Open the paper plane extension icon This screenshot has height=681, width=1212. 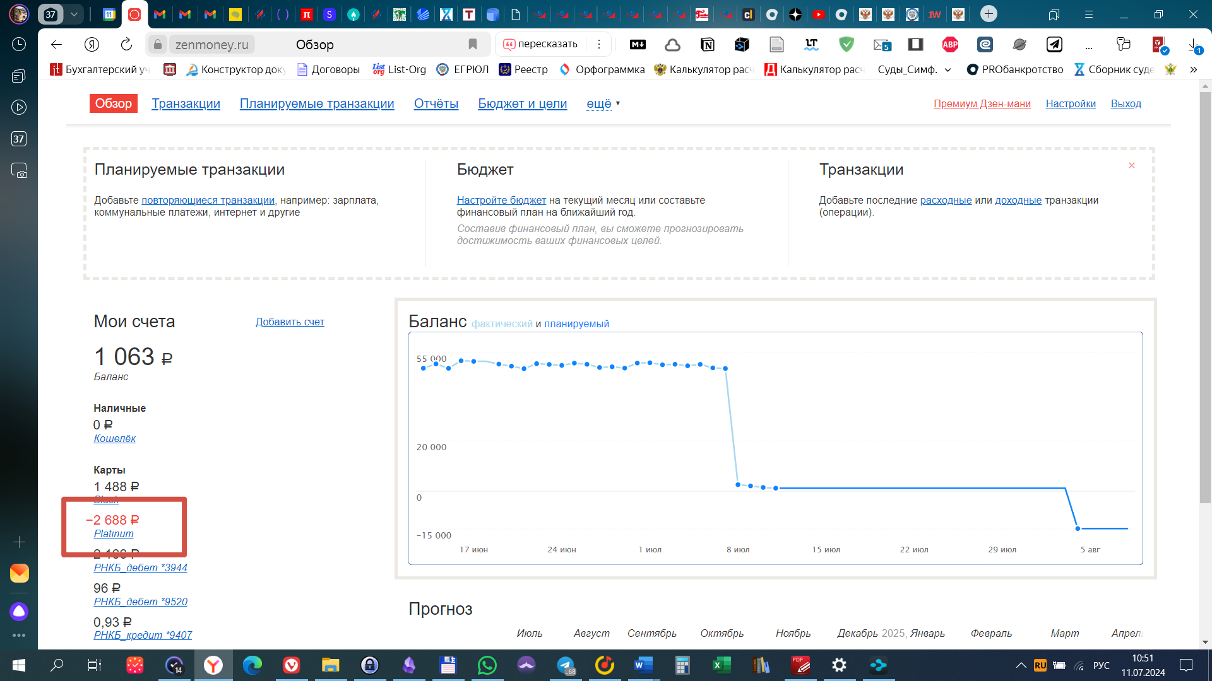1054,44
